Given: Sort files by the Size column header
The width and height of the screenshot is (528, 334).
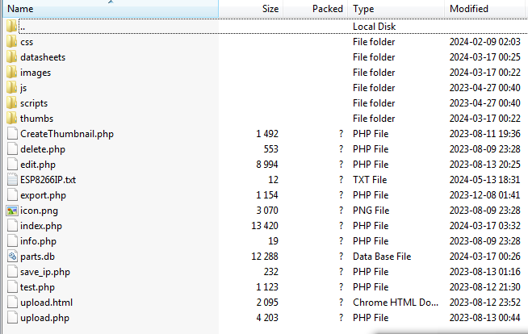Looking at the screenshot, I should (251, 9).
